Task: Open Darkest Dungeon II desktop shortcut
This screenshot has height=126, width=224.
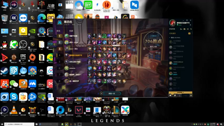Action: tap(41, 6)
